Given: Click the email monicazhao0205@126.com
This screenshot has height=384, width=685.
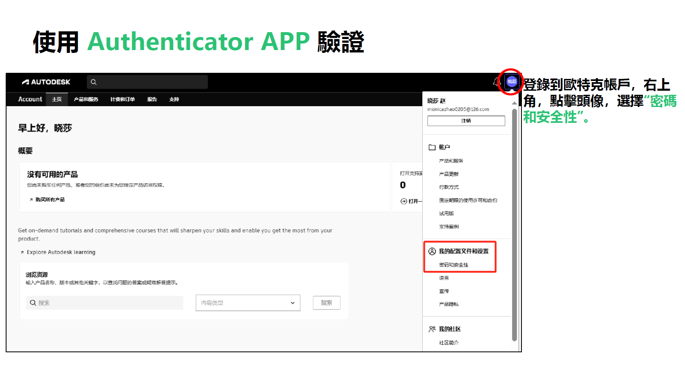Looking at the screenshot, I should click(458, 109).
